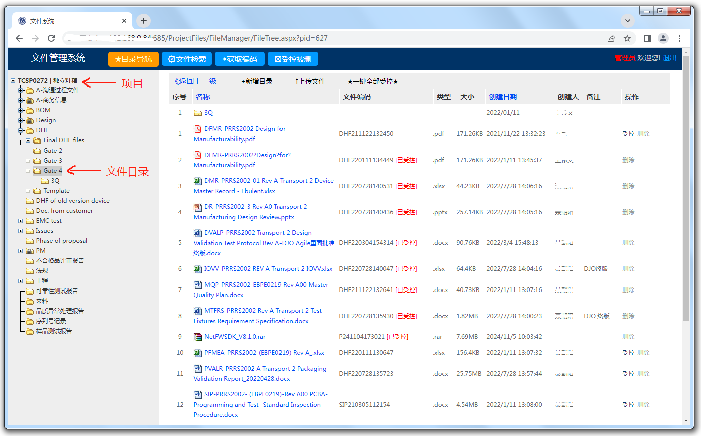This screenshot has height=436, width=701.
Task: Collapse the DHF folder node
Action: coord(21,130)
